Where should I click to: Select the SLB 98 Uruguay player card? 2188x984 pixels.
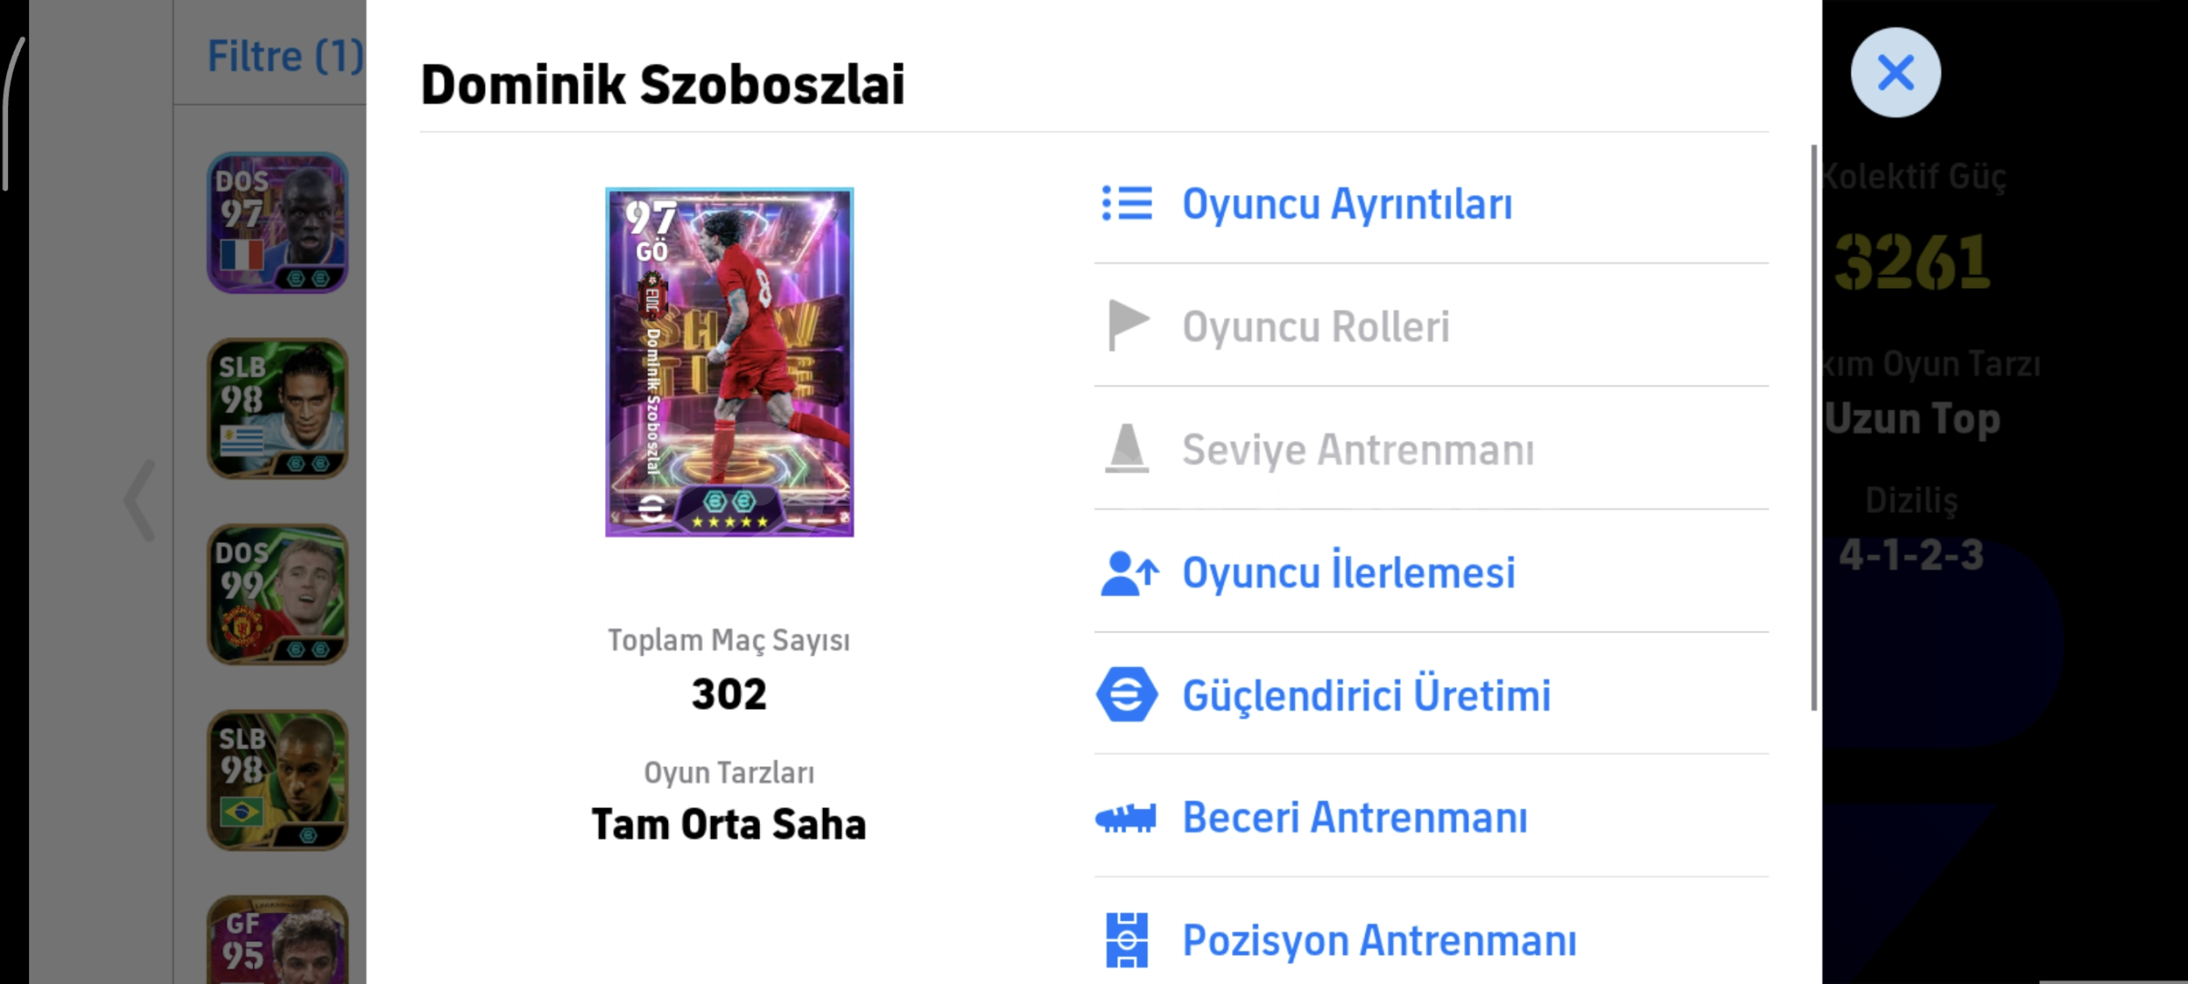[278, 409]
